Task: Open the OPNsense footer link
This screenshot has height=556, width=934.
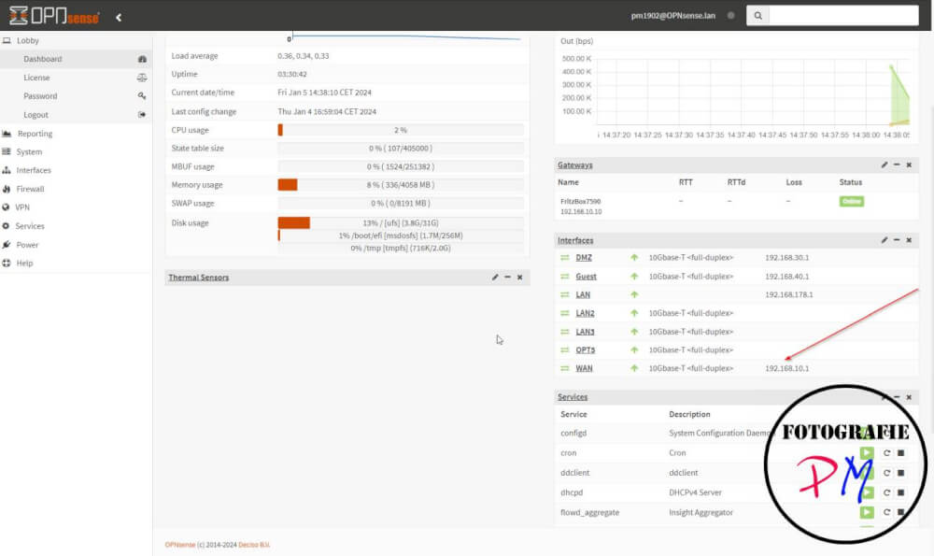Action: pos(180,545)
